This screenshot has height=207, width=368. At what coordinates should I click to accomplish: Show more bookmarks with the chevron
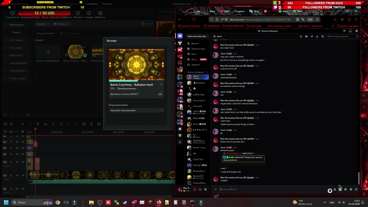333,26
